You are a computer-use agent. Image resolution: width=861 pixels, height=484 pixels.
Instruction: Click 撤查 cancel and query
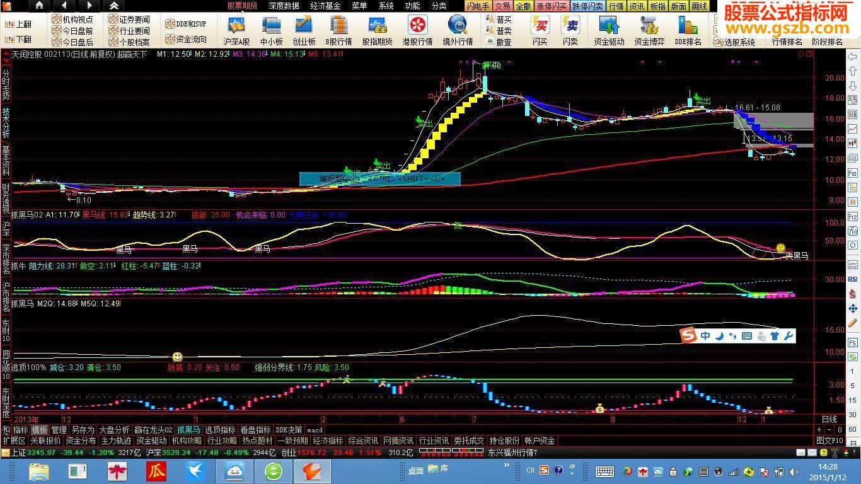pyautogui.click(x=499, y=42)
